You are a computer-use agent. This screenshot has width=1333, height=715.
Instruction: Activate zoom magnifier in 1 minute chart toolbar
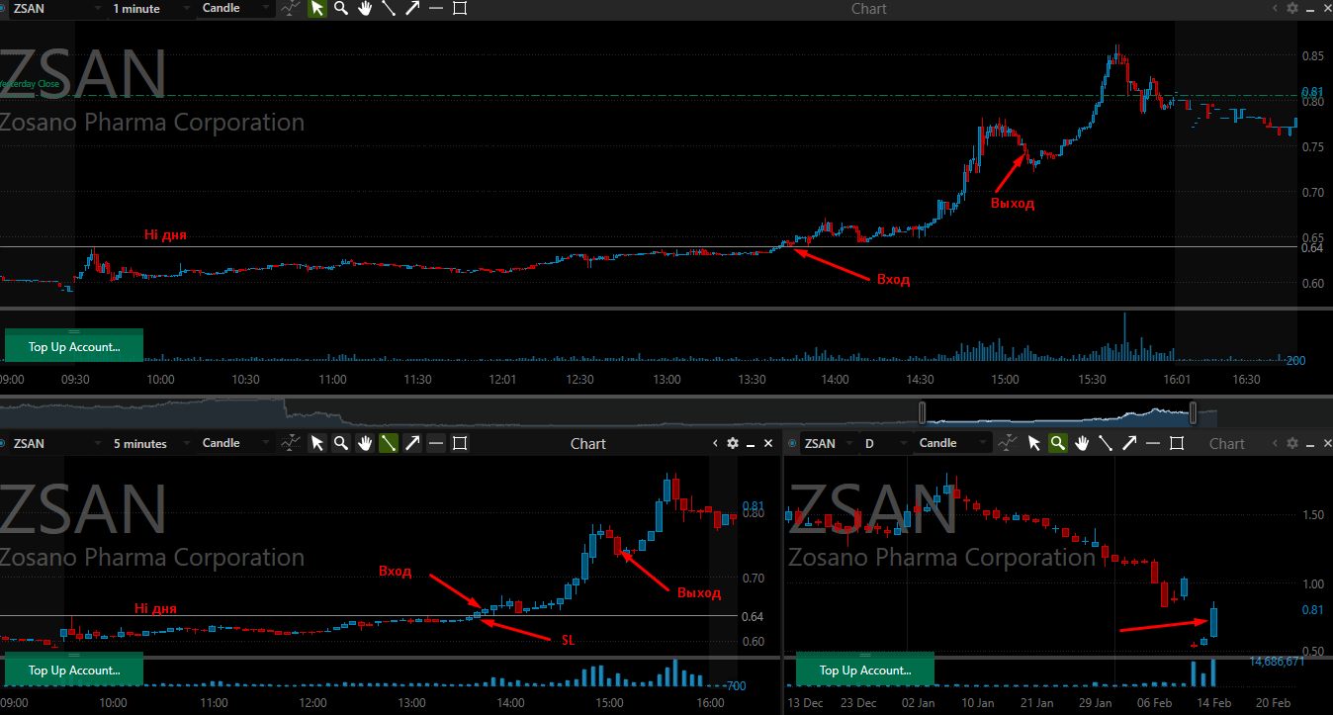pyautogui.click(x=341, y=8)
